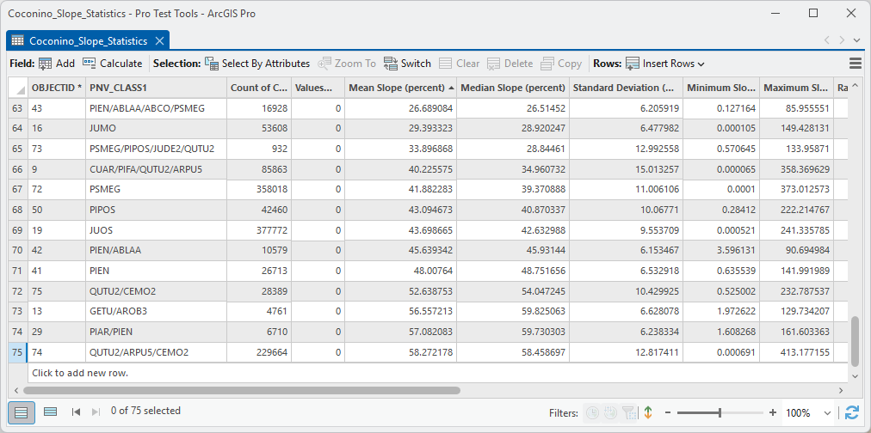Click the horizontal scrollbar right arrow
871x433 pixels.
(843, 390)
